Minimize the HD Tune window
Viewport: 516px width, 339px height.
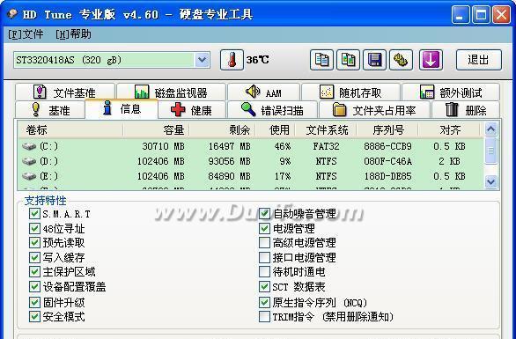click(461, 15)
